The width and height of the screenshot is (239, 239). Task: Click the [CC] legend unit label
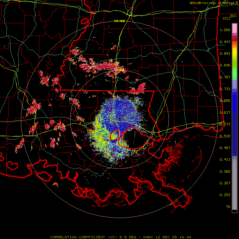point(227,18)
